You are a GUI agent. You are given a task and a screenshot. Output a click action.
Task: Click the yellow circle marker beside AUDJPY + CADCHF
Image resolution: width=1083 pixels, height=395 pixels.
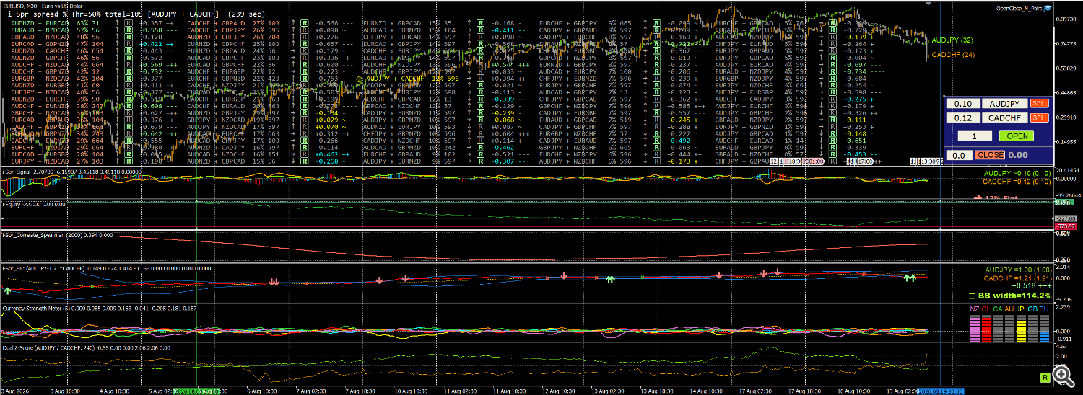pos(359,79)
